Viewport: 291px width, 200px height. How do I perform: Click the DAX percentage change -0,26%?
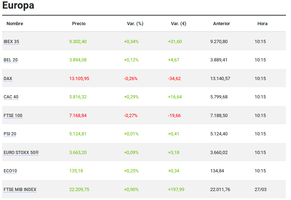[131, 79]
